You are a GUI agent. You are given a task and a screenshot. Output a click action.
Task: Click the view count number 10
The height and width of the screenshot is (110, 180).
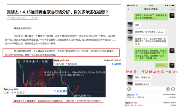[x=36, y=18]
